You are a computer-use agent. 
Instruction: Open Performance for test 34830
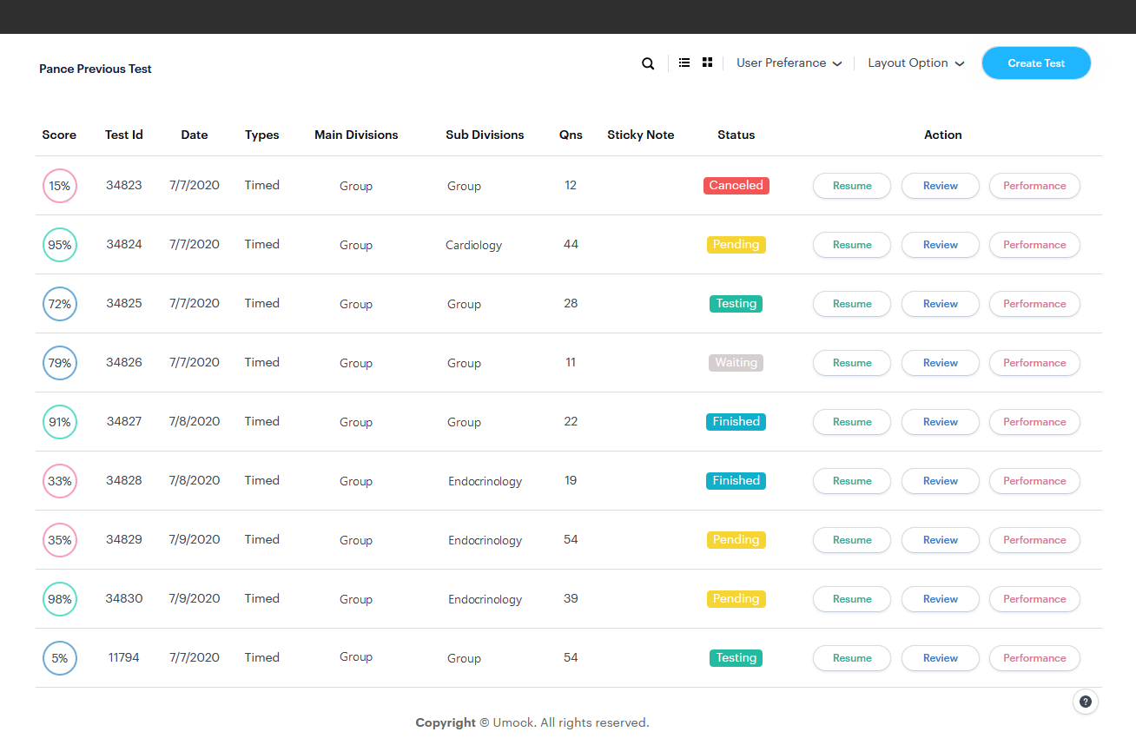(1034, 599)
